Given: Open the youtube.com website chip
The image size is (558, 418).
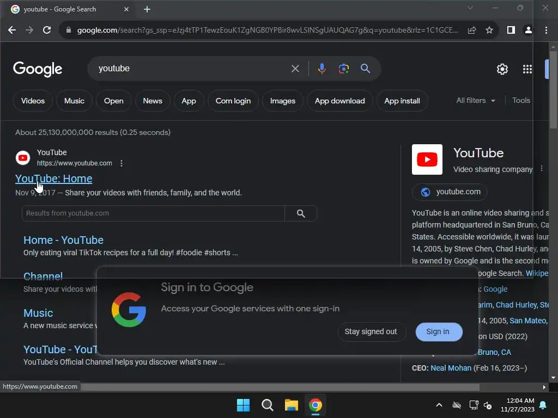Looking at the screenshot, I should (450, 192).
